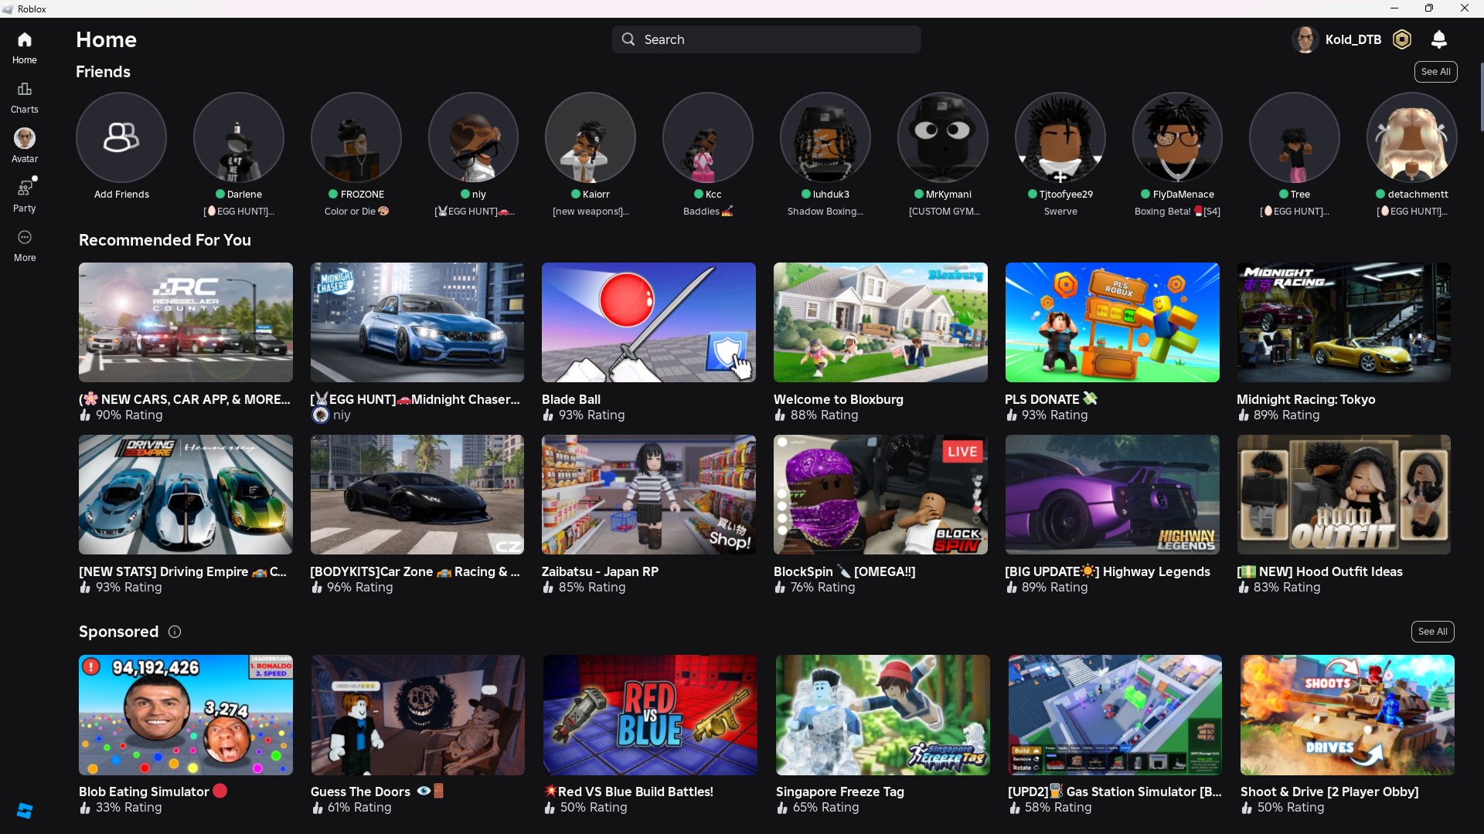Open the Blade Ball game thumbnail

coord(648,322)
